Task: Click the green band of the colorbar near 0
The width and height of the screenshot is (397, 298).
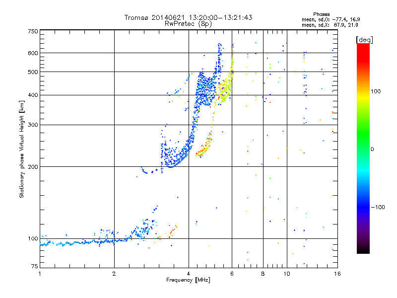Action: click(363, 137)
